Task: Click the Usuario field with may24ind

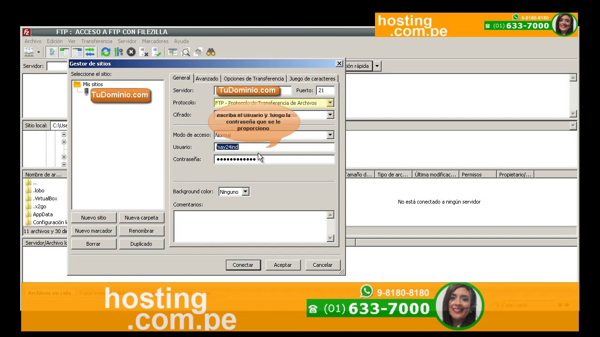Action: tap(274, 147)
